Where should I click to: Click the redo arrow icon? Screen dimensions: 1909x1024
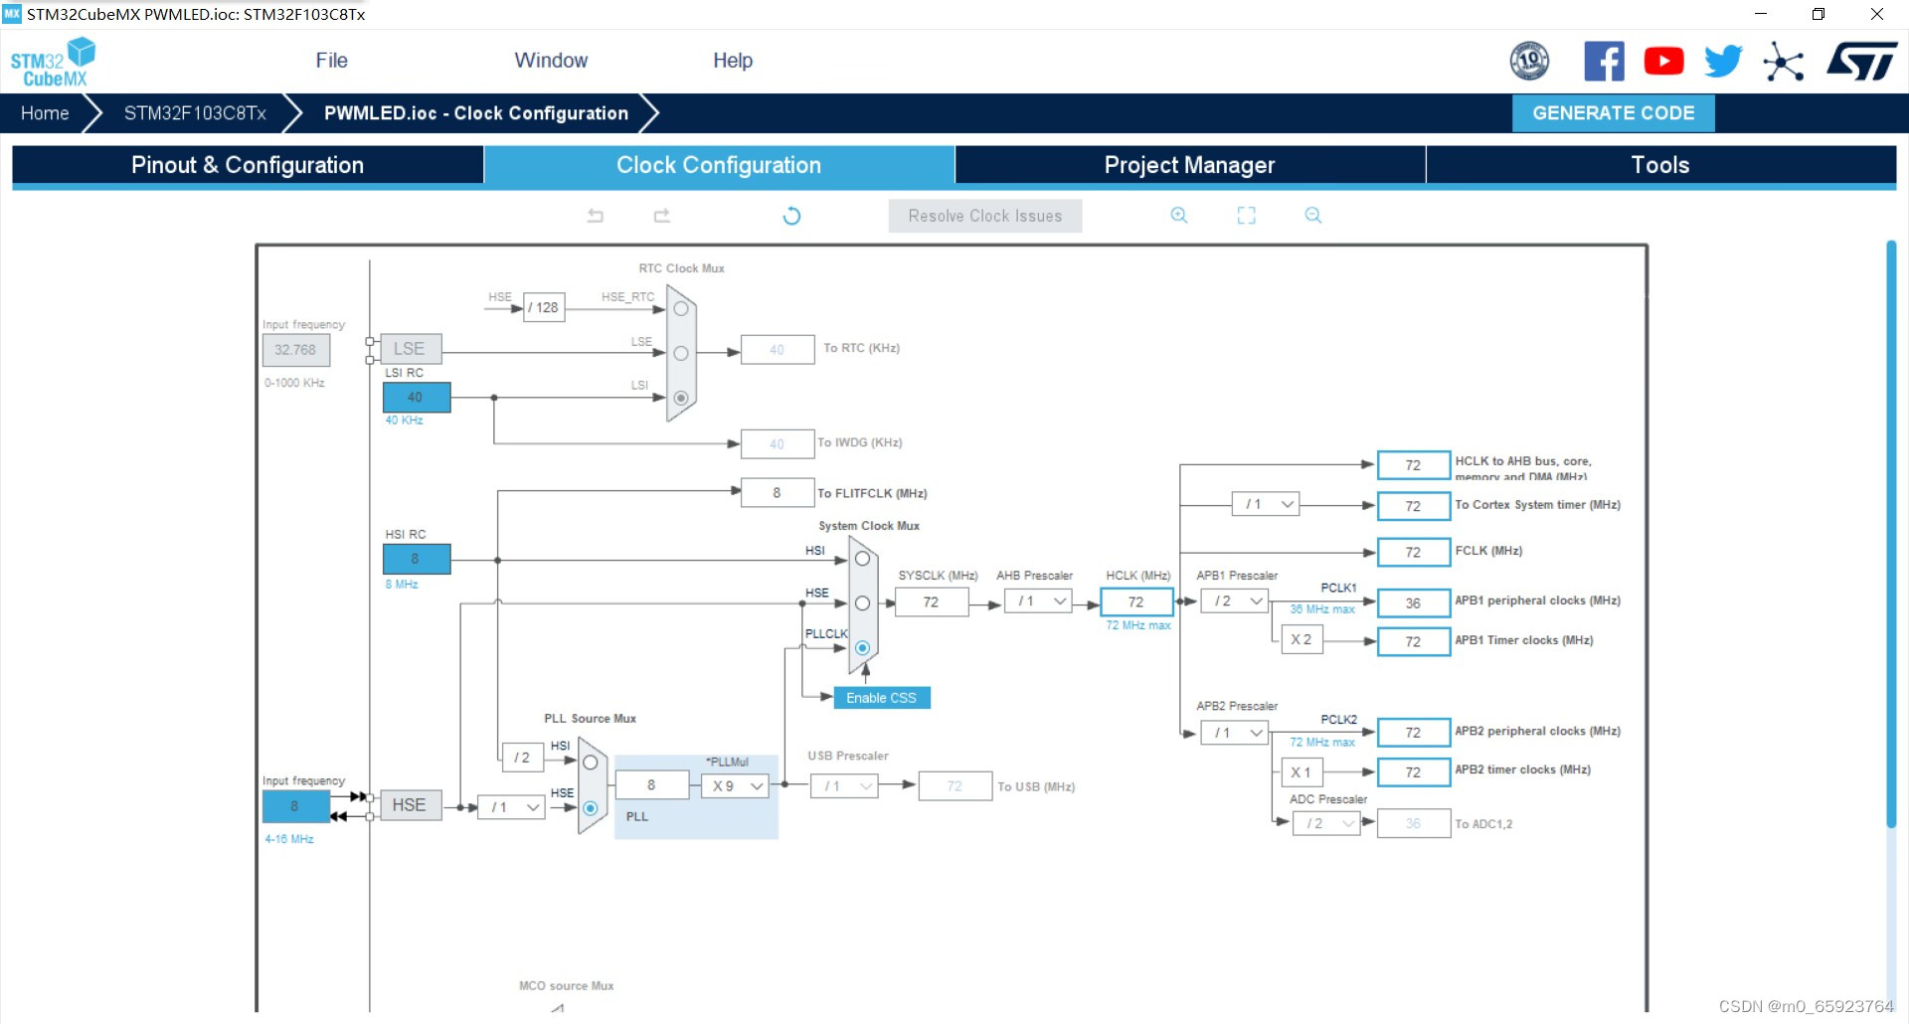[x=662, y=216]
